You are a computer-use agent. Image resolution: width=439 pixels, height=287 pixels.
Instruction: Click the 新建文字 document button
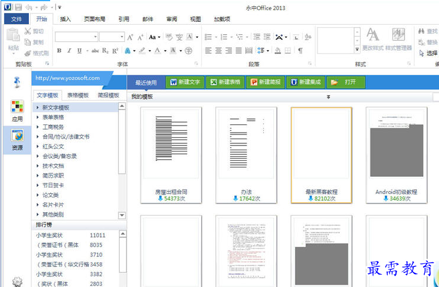click(x=185, y=82)
